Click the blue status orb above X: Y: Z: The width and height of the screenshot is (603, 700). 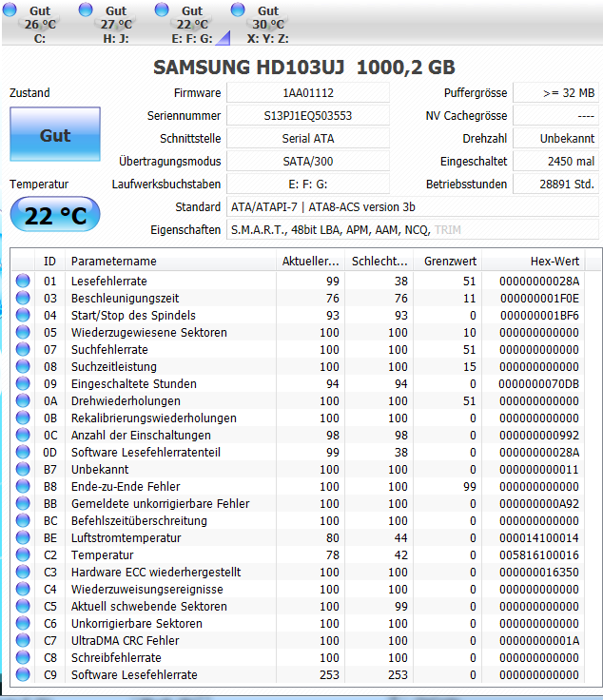click(238, 10)
